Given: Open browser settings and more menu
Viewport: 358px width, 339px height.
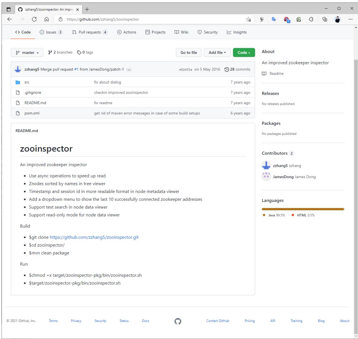Looking at the screenshot, I should (351, 19).
